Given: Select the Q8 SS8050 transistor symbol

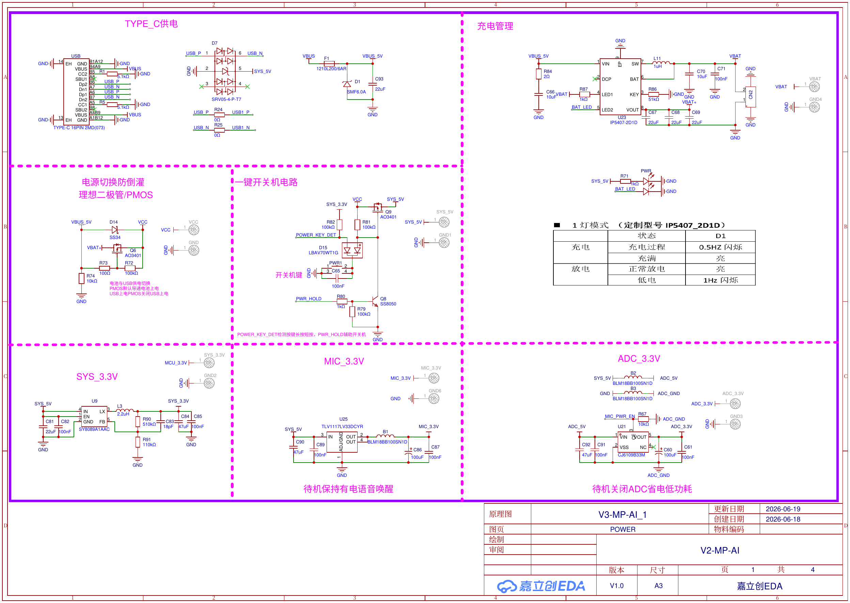Looking at the screenshot, I should coord(375,301).
